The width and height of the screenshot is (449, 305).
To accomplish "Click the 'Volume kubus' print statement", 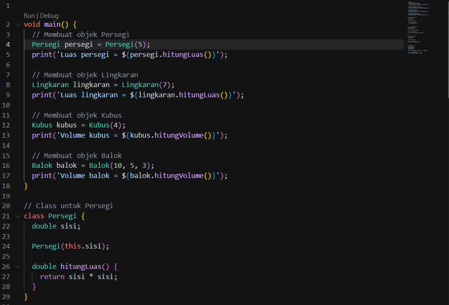I will 130,136.
